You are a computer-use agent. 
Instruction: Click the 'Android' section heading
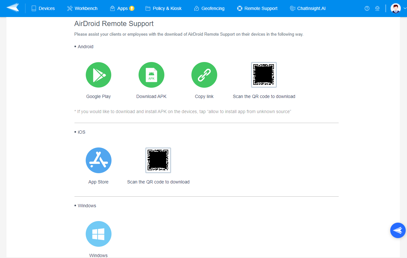[85, 47]
